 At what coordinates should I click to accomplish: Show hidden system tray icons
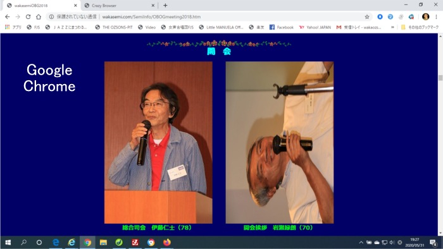(361, 243)
